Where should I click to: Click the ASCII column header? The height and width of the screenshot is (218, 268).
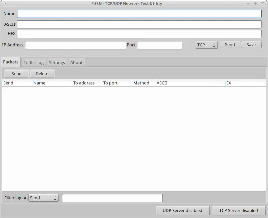click(x=188, y=83)
